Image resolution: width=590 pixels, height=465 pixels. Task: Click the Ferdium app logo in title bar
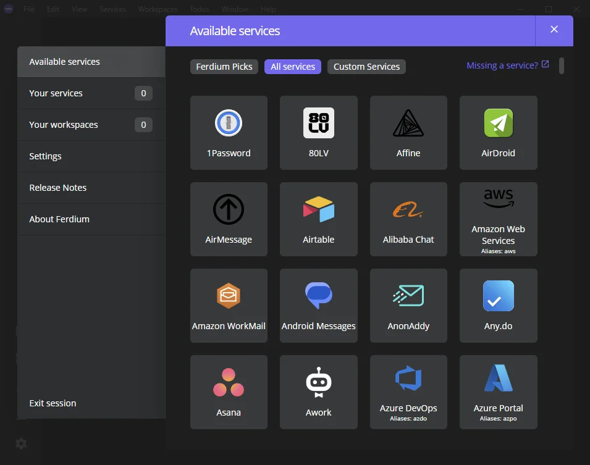[x=8, y=9]
